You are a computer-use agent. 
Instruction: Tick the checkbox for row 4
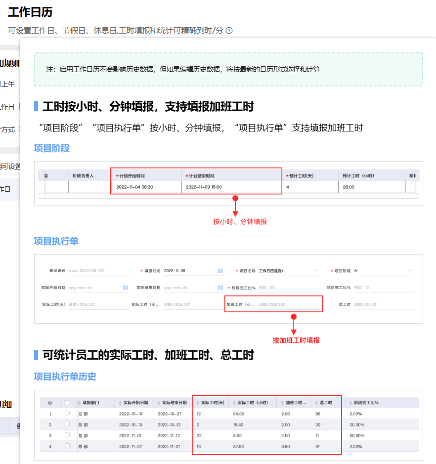point(67,446)
